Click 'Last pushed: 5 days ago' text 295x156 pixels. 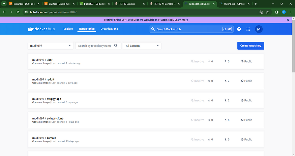click(64, 102)
